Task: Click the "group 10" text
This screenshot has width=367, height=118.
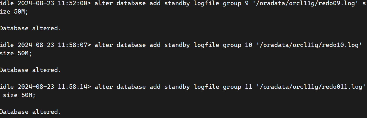Action: (237, 45)
